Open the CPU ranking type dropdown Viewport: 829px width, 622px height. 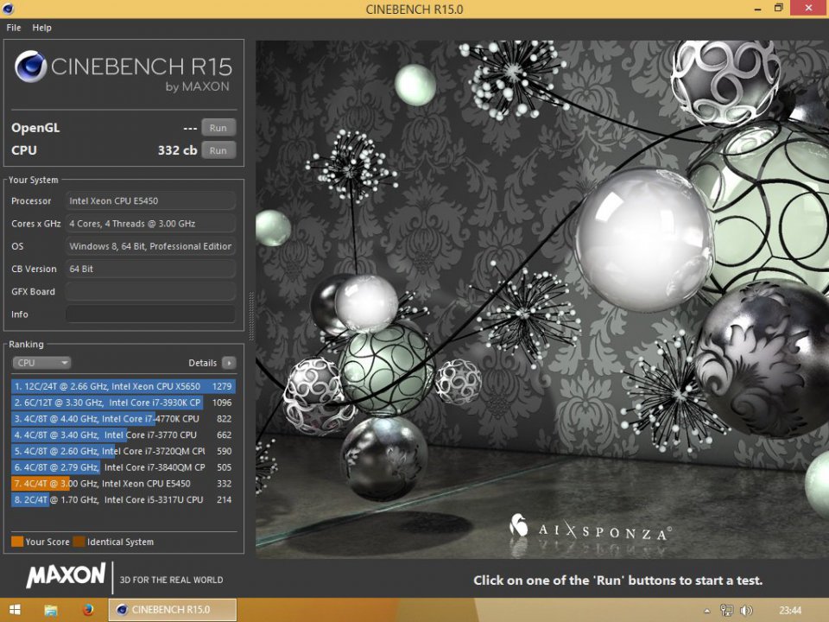click(41, 363)
